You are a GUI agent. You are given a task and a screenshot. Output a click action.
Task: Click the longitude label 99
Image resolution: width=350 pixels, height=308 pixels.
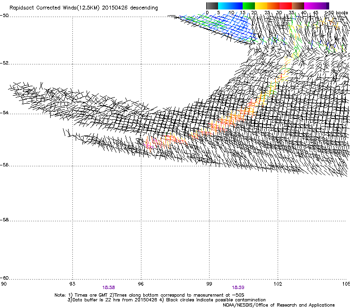click(209, 284)
